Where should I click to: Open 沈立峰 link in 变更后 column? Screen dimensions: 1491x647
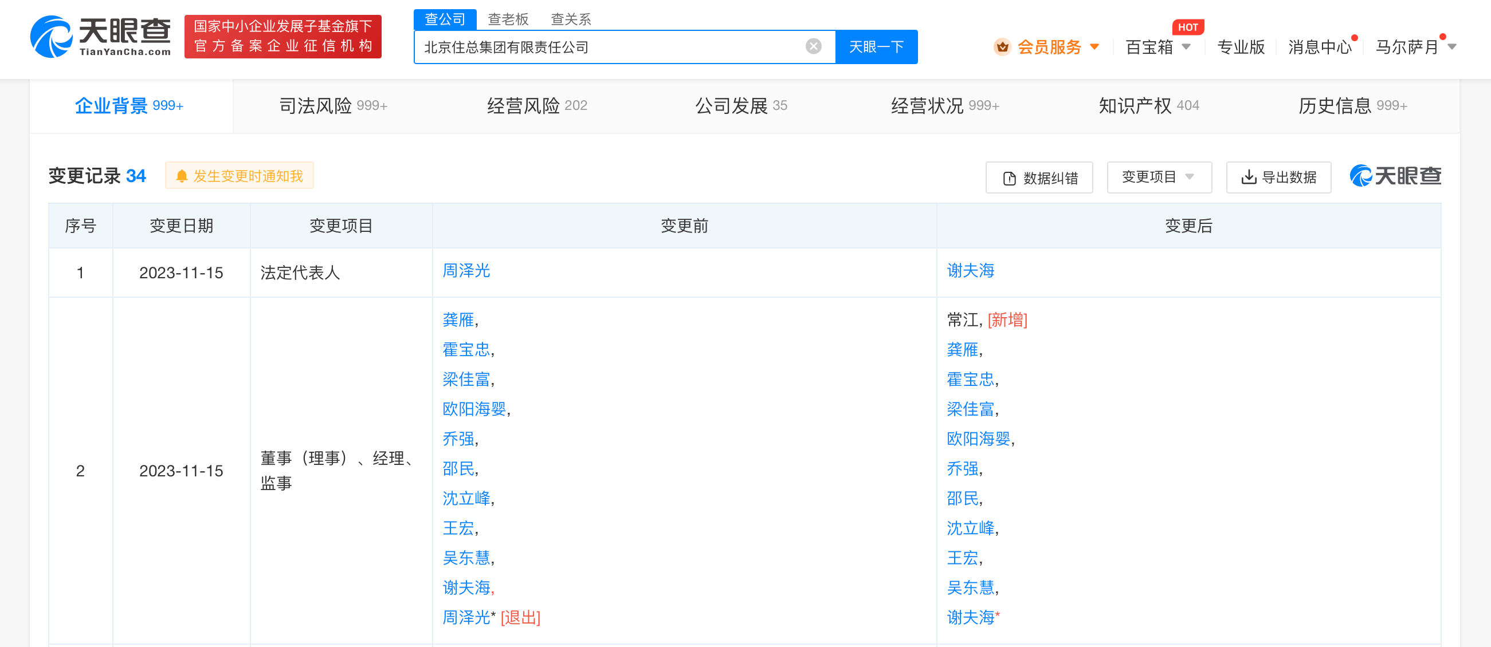click(x=971, y=528)
